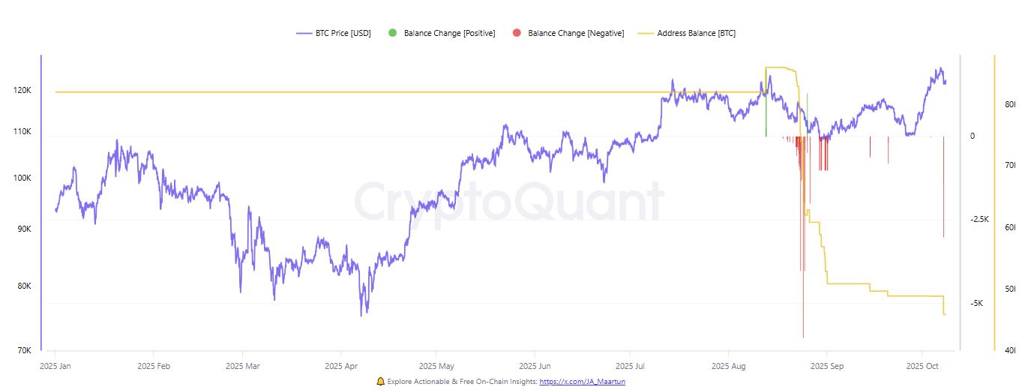Disable the Address Balance [BTC] series label
The width and height of the screenshot is (1019, 390).
coord(696,33)
